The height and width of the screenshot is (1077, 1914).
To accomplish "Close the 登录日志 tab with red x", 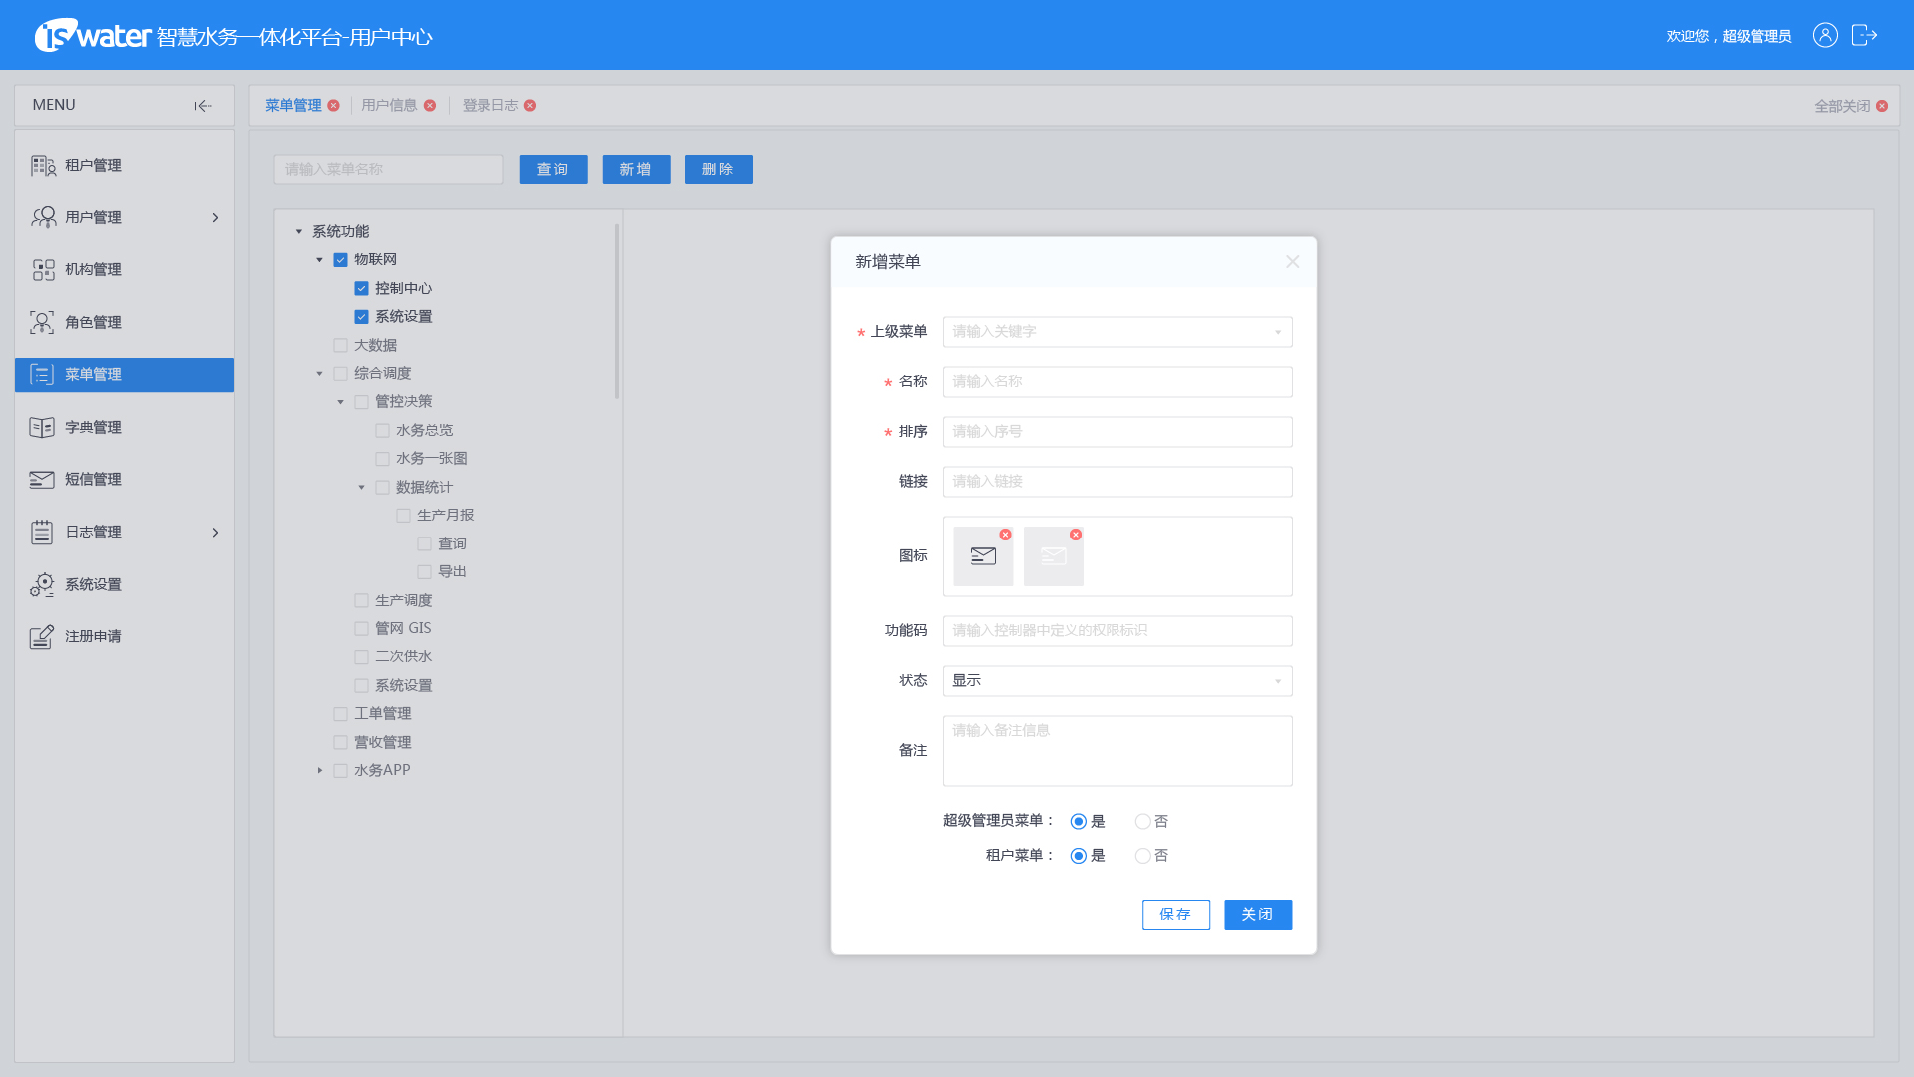I will click(530, 106).
